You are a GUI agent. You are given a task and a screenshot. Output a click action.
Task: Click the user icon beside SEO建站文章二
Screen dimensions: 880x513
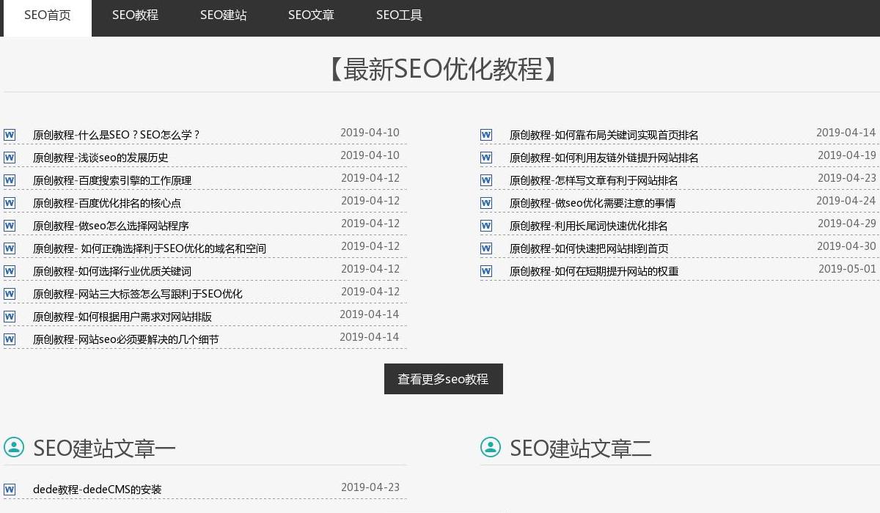click(x=491, y=447)
